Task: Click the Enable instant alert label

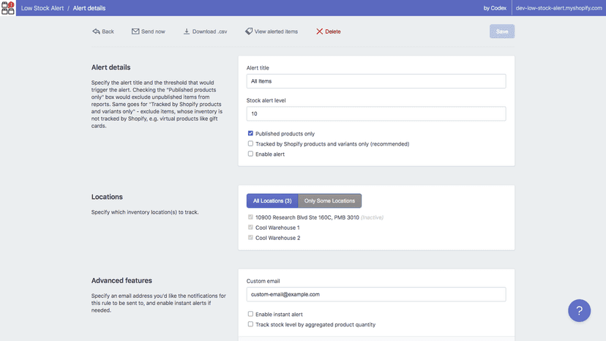Action: [x=279, y=315]
